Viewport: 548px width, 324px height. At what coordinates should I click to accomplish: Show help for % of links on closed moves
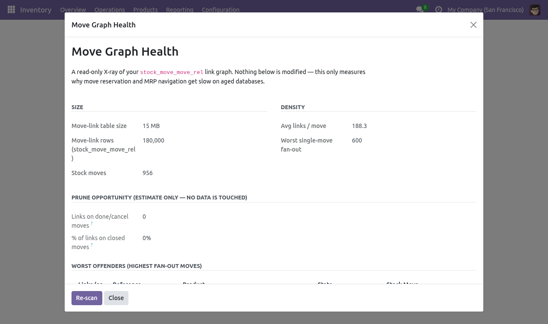click(x=92, y=245)
